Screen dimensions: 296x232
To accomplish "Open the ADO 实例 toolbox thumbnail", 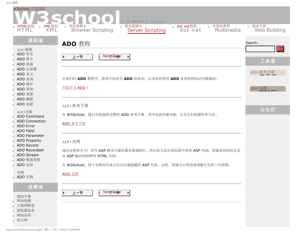I will click(x=268, y=89).
